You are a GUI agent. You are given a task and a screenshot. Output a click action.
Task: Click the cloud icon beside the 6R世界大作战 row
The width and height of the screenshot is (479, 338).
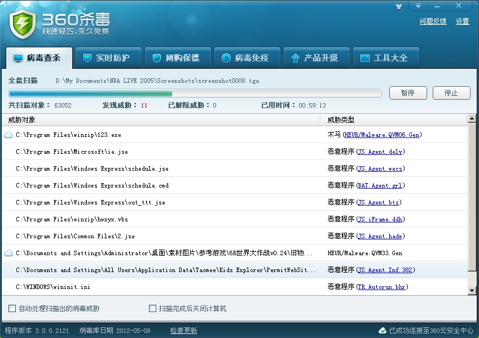pos(8,253)
